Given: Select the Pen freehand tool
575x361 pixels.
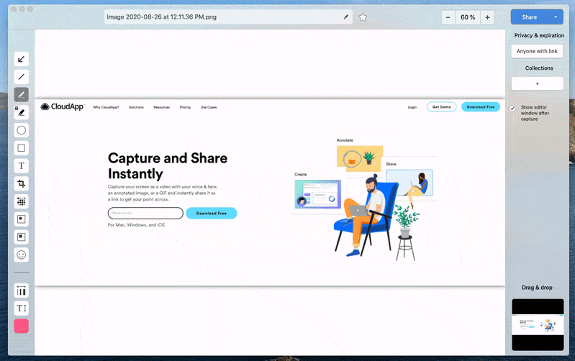Looking at the screenshot, I should tap(22, 94).
